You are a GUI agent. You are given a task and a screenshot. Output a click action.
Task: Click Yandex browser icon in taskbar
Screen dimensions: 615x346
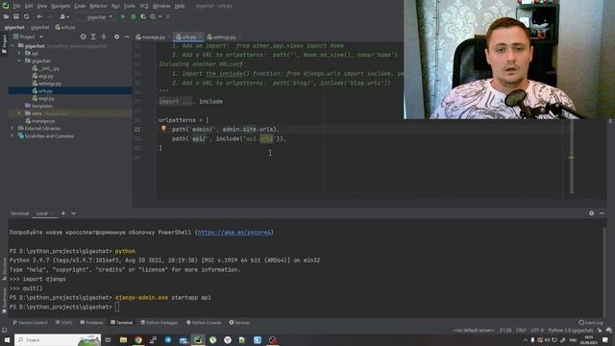(x=228, y=339)
